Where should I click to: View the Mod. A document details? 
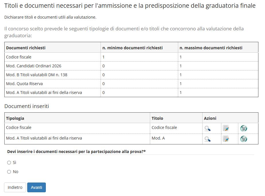tap(207, 139)
